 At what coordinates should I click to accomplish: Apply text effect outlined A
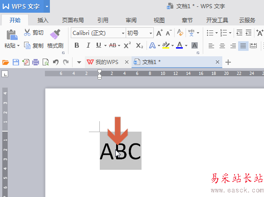[x=152, y=45]
